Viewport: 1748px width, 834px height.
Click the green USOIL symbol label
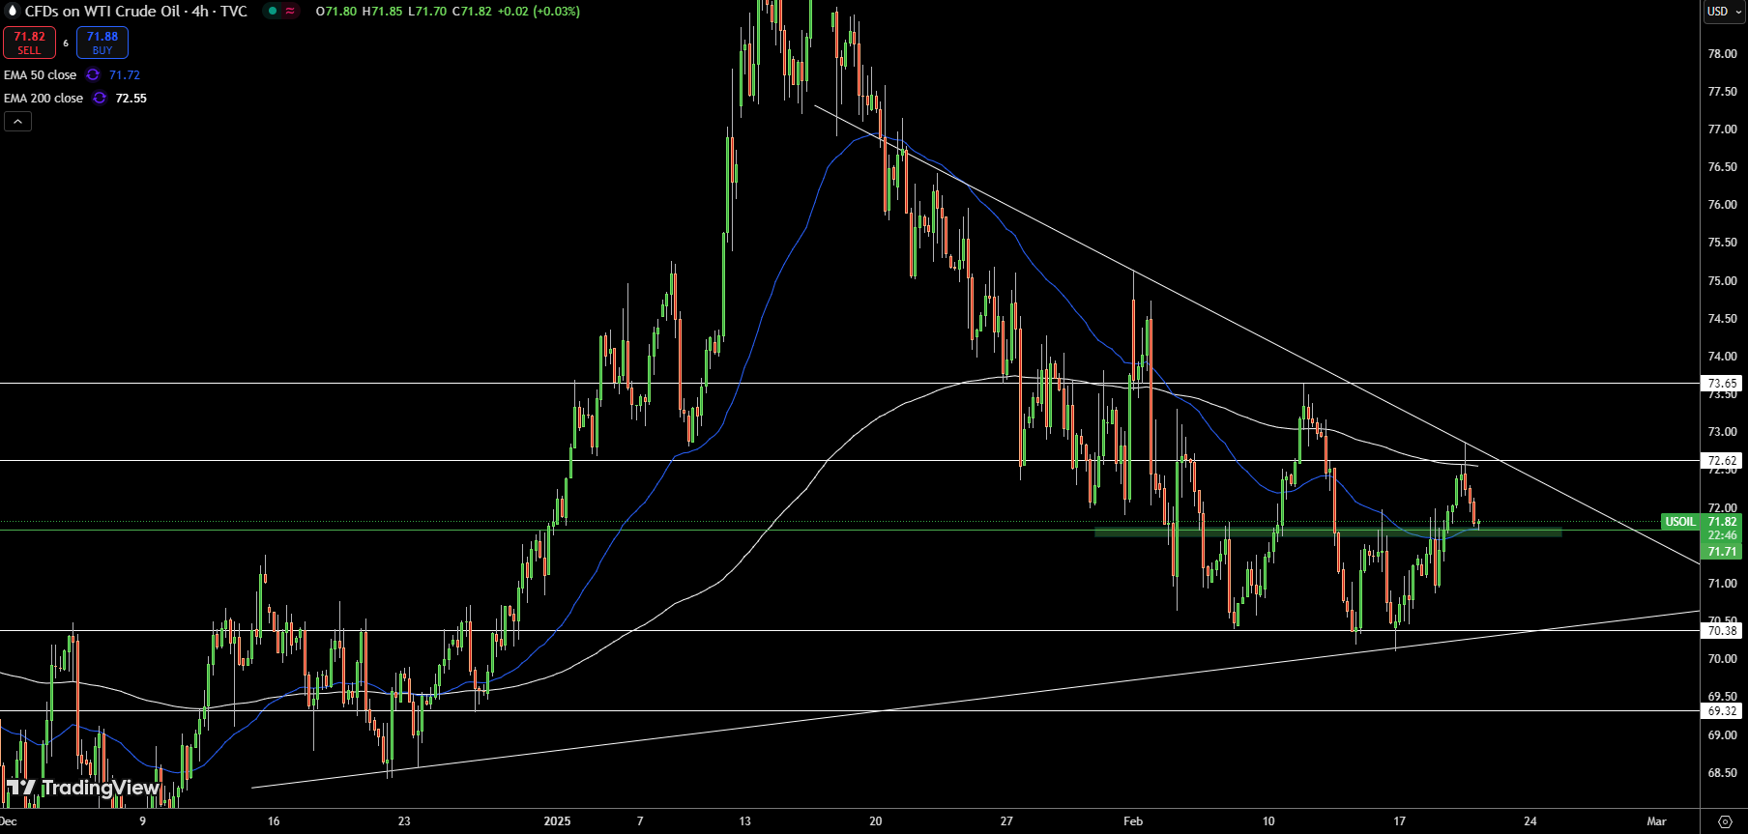point(1680,522)
